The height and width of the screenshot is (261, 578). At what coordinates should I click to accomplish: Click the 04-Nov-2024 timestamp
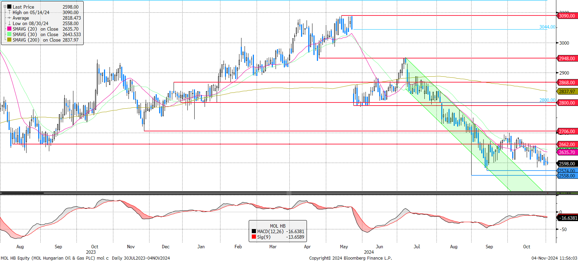tap(554, 258)
